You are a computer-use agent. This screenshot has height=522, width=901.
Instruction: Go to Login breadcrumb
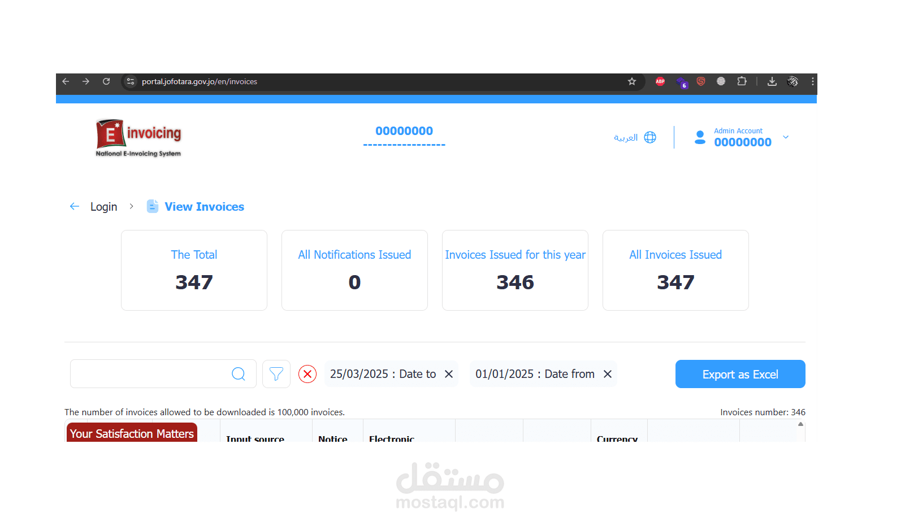point(104,207)
